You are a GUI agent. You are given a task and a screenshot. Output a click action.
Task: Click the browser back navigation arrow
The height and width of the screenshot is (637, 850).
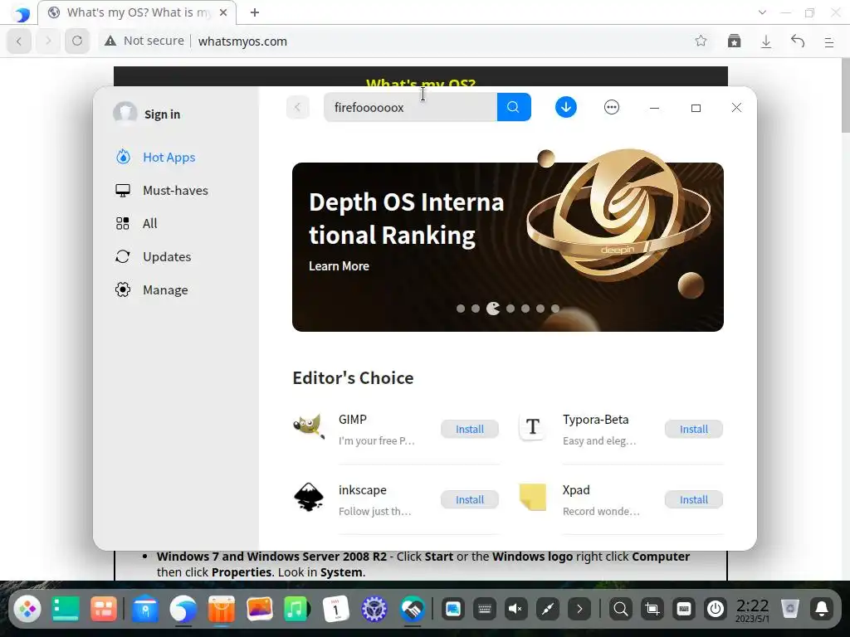click(x=19, y=41)
